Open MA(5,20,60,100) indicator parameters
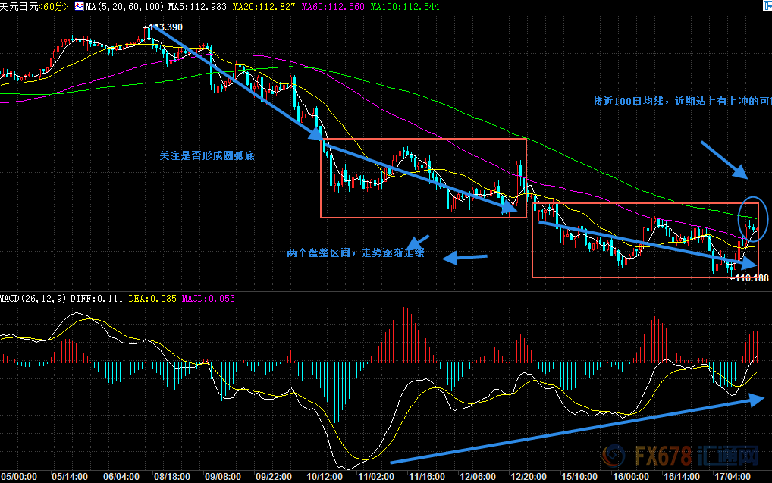 point(123,6)
